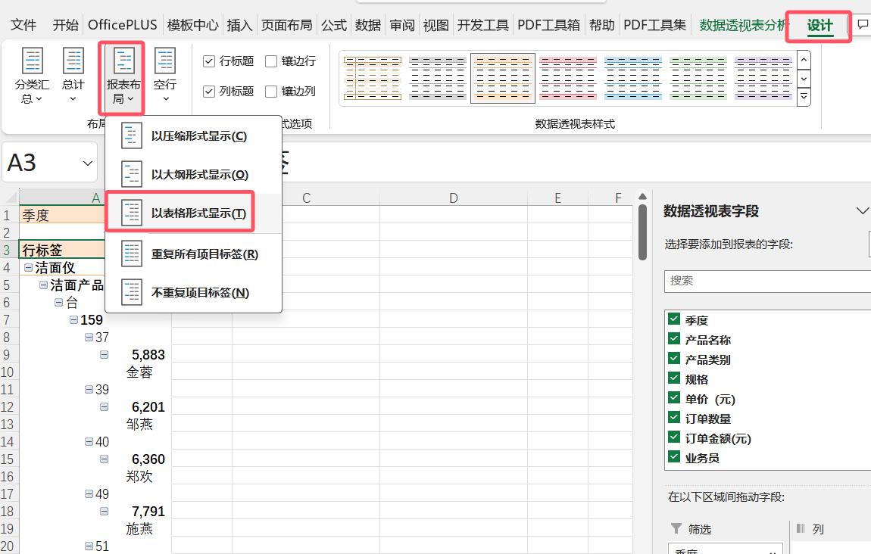Choose 以表格形式显示(T) layout option

[x=193, y=213]
